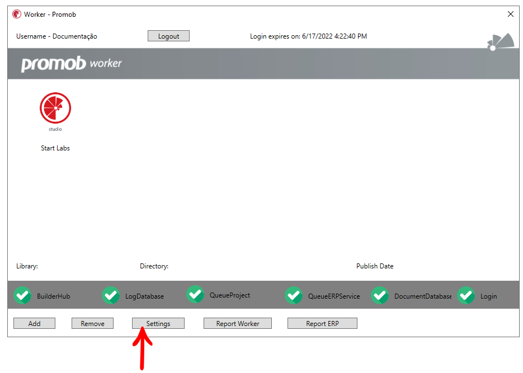Viewport: 523px width, 373px height.
Task: Click the LogDatabase green check icon
Action: [111, 295]
